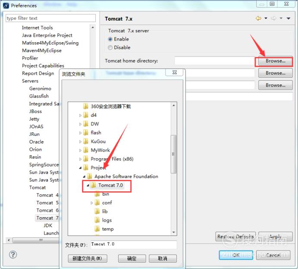Click the Apache Software Foundation folder icon
Image resolution: width=298 pixels, height=269 pixels.
click(90, 176)
